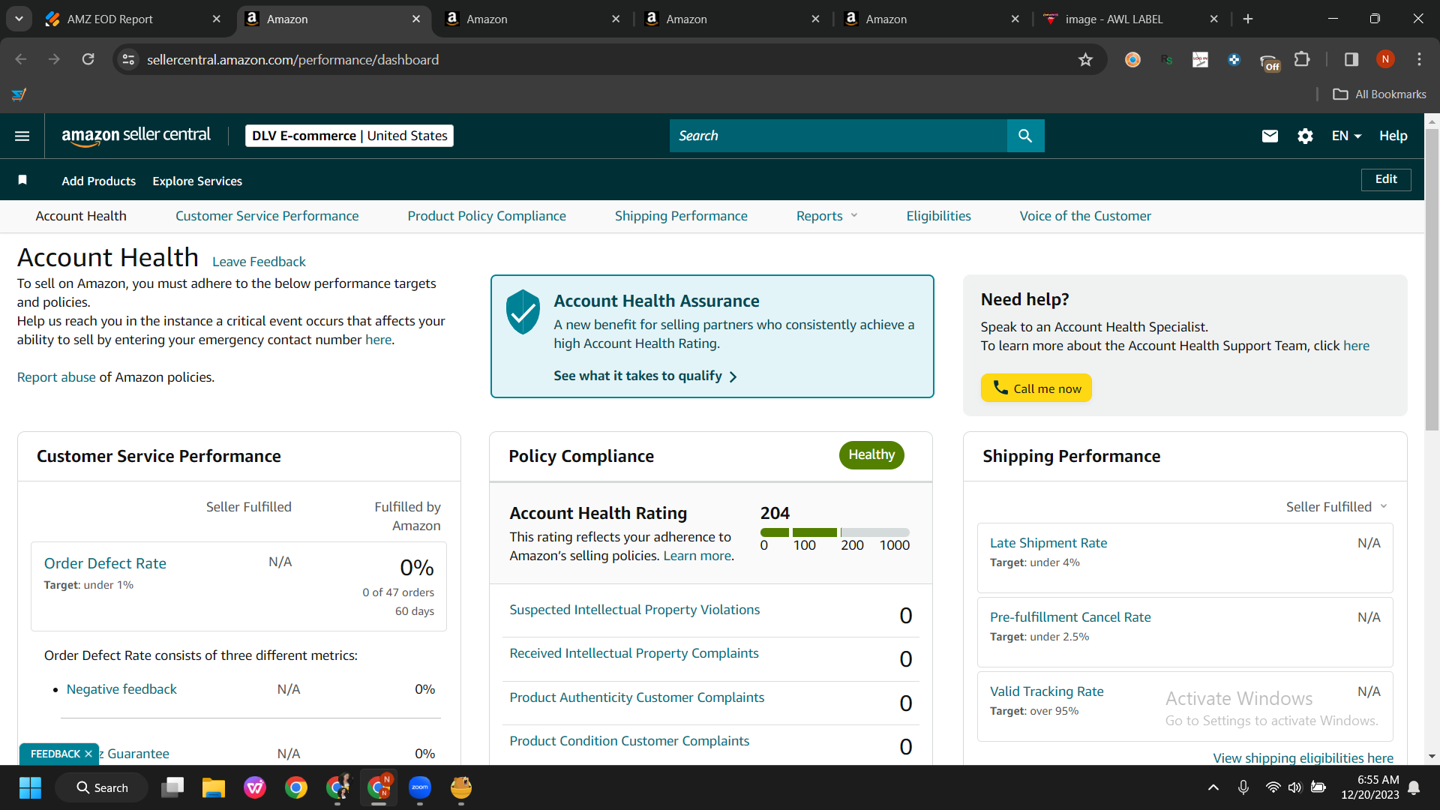Open Suspected Intellectual Property Violations
The height and width of the screenshot is (810, 1440).
[634, 610]
